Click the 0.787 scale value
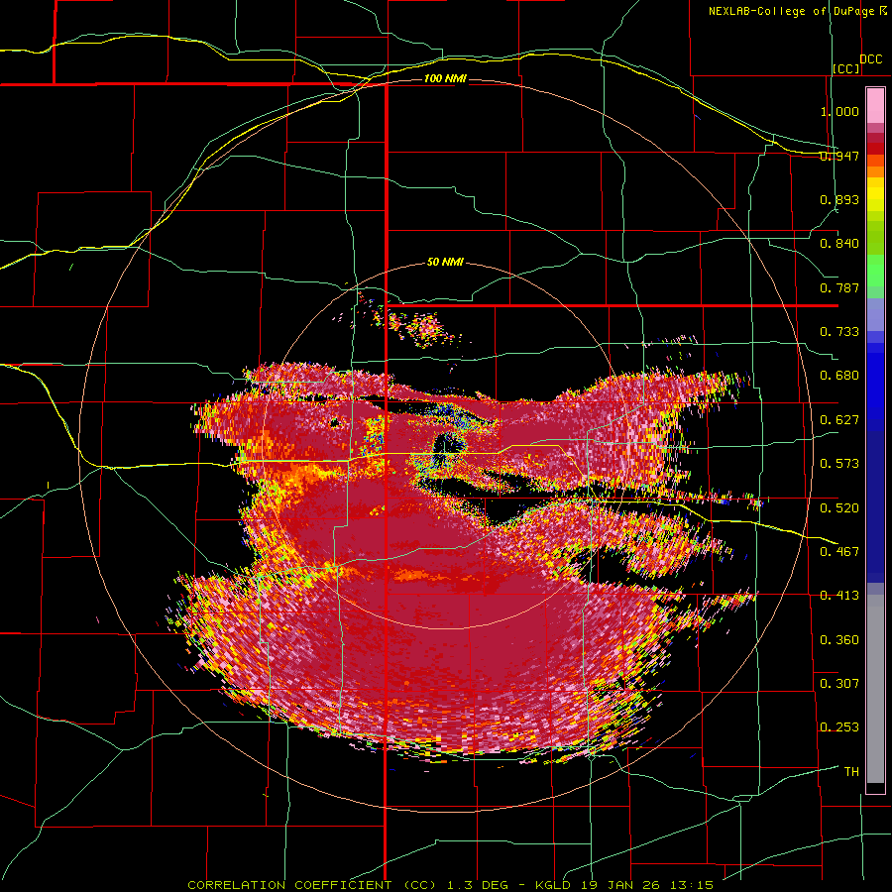Image resolution: width=892 pixels, height=892 pixels. click(x=839, y=287)
